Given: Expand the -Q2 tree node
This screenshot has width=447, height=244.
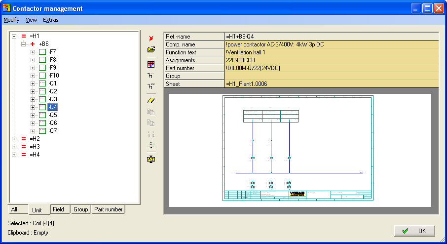Looking at the screenshot, I should (x=33, y=91).
